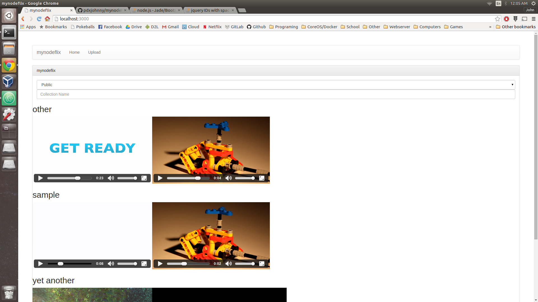Expand the School bookmarks folder

coord(350,27)
